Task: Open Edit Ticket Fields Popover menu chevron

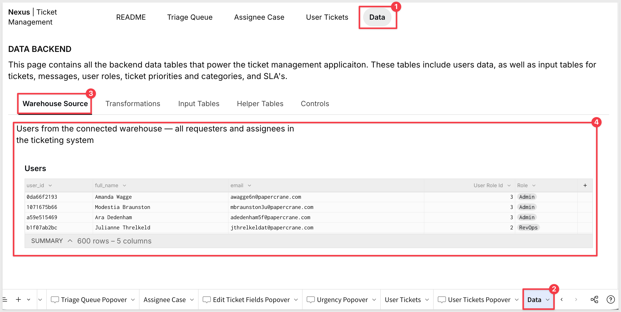Action: pyautogui.click(x=296, y=299)
